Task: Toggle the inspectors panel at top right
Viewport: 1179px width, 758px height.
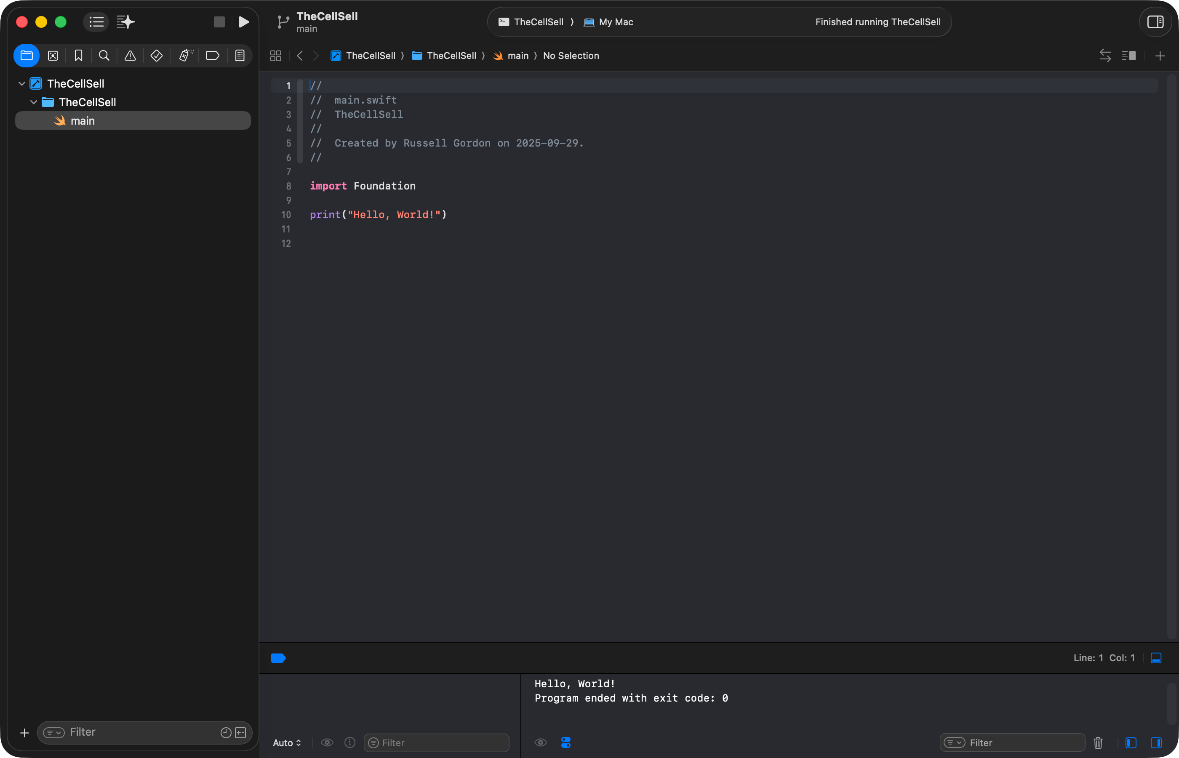Action: tap(1155, 21)
